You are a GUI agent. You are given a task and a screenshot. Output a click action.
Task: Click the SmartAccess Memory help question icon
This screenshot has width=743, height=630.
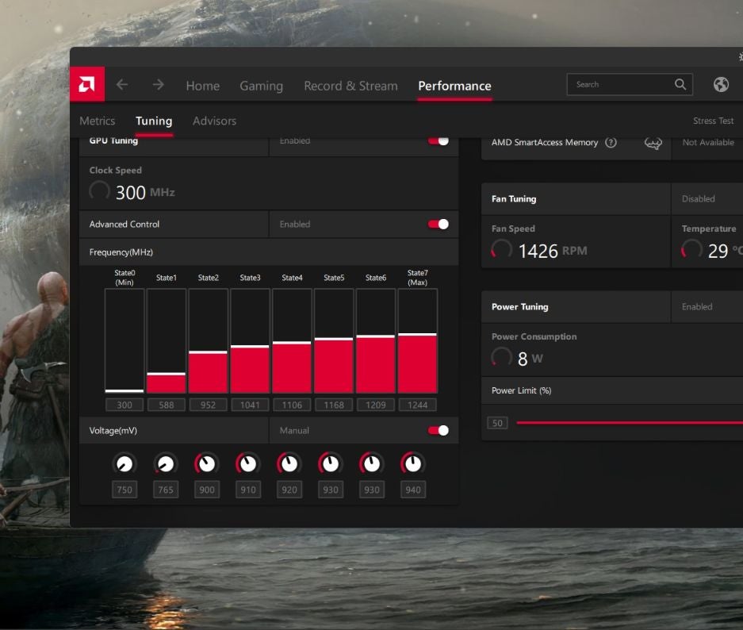[611, 143]
